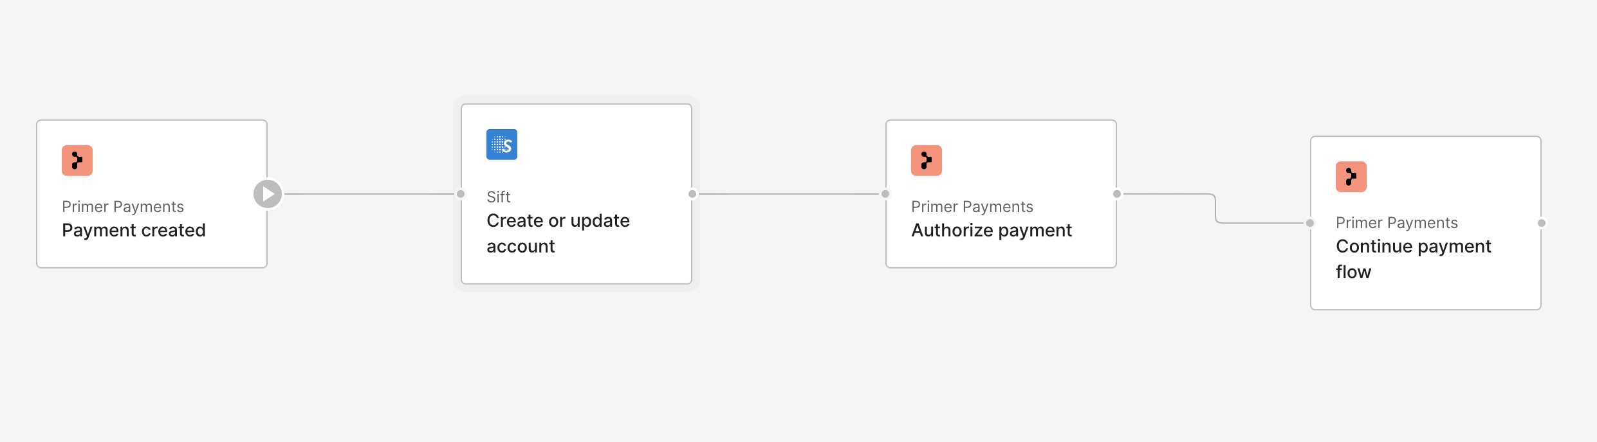The width and height of the screenshot is (1597, 442).
Task: Select the Payment created node title
Action: [x=134, y=231]
